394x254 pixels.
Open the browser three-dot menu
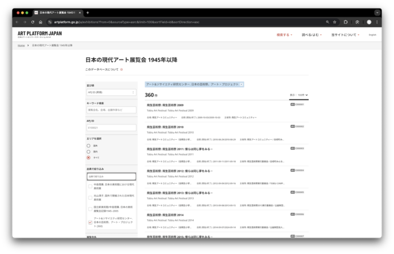pos(377,22)
